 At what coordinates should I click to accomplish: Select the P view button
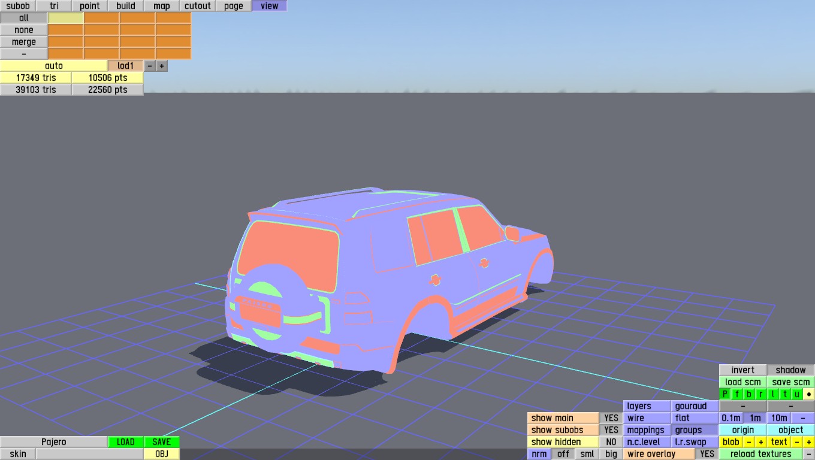click(x=725, y=394)
